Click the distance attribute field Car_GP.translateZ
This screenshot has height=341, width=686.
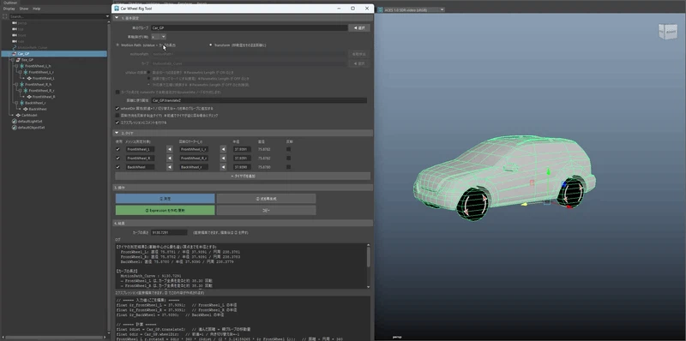(x=259, y=100)
